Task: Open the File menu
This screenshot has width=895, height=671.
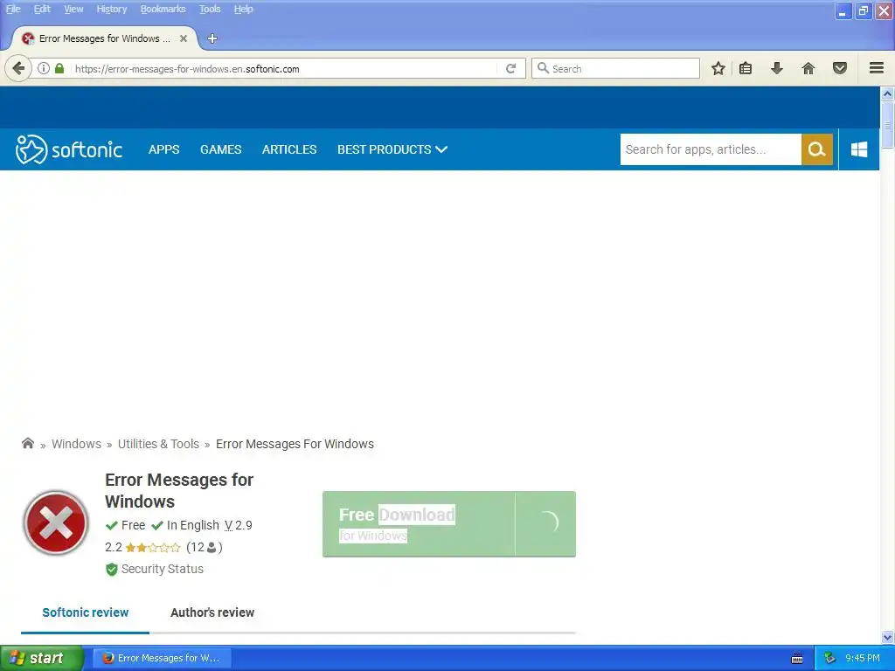Action: click(x=12, y=9)
